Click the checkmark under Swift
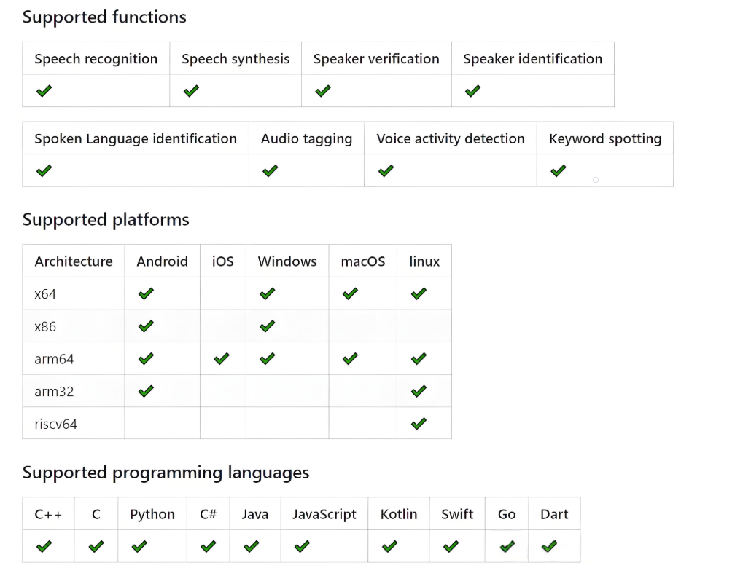This screenshot has height=576, width=751. click(451, 546)
